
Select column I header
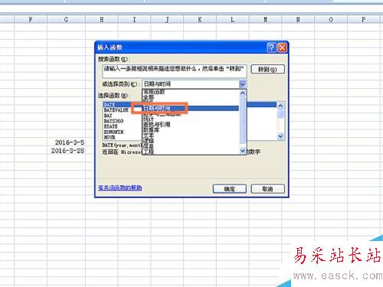click(x=134, y=19)
